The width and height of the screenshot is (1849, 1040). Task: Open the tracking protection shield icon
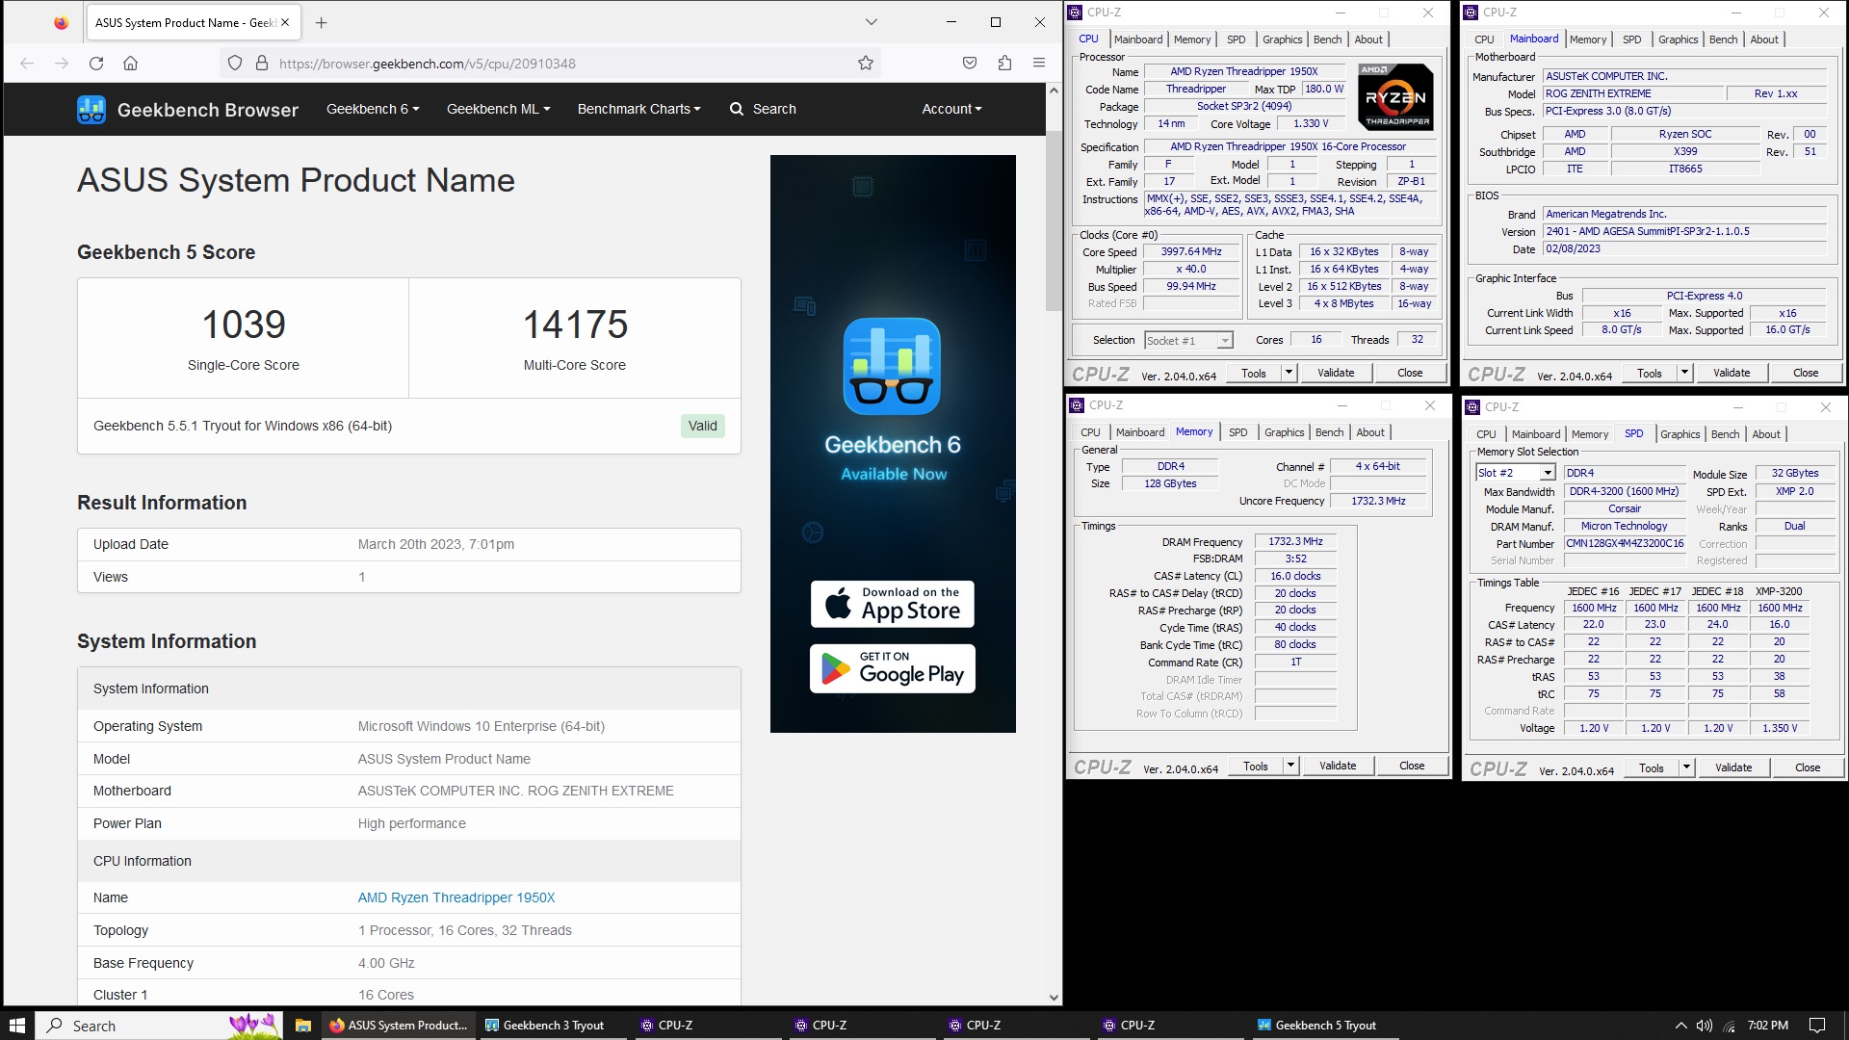click(235, 64)
